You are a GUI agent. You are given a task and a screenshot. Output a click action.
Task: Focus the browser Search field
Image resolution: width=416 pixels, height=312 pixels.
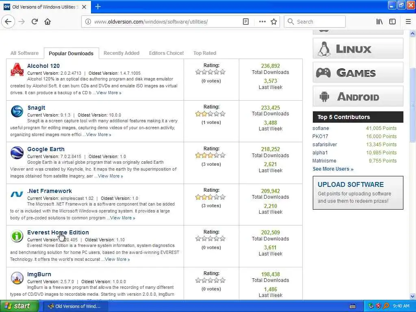click(315, 22)
